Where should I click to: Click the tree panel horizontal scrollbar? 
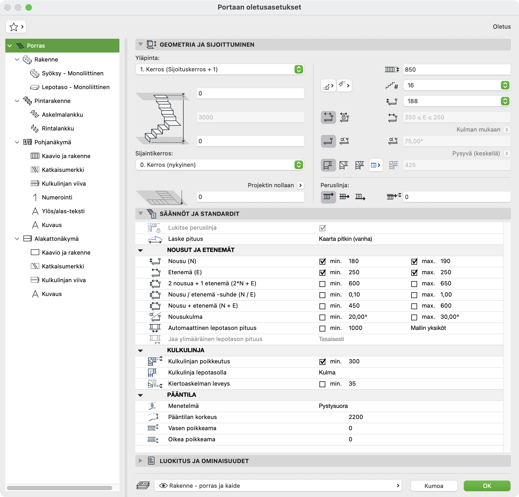(59, 488)
